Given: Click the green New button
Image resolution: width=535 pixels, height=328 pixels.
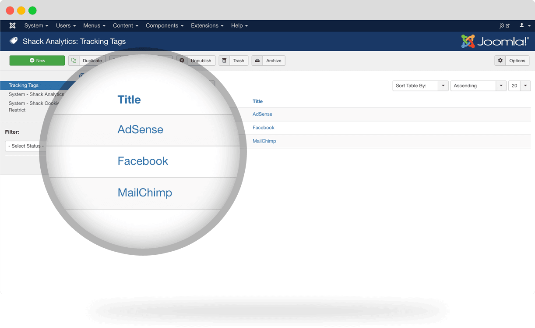Looking at the screenshot, I should coord(37,61).
